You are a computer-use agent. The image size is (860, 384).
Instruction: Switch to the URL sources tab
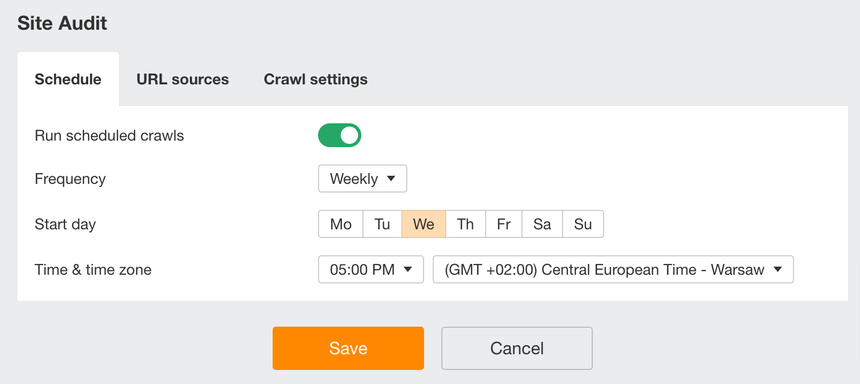coord(183,79)
